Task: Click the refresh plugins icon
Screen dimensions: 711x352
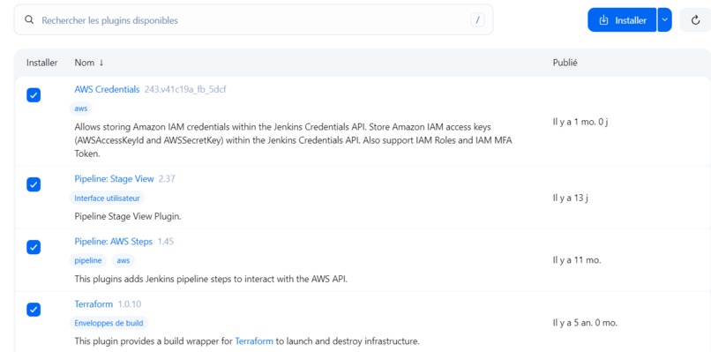Action: (696, 20)
